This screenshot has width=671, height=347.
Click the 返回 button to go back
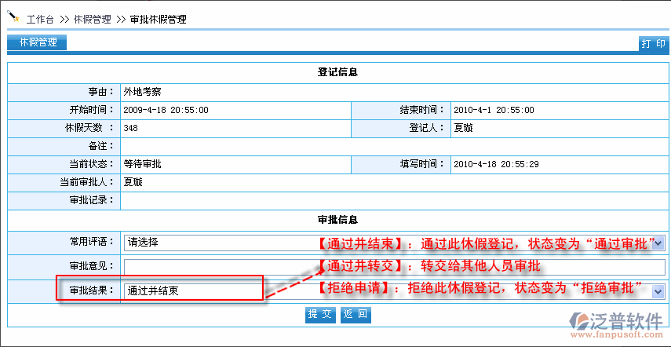point(356,315)
